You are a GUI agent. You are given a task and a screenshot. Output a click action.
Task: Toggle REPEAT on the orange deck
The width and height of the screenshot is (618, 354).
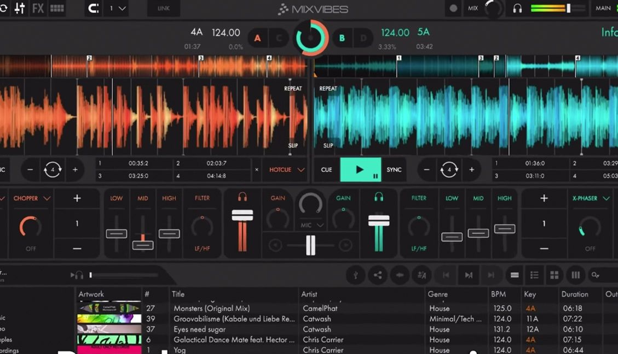pyautogui.click(x=293, y=88)
